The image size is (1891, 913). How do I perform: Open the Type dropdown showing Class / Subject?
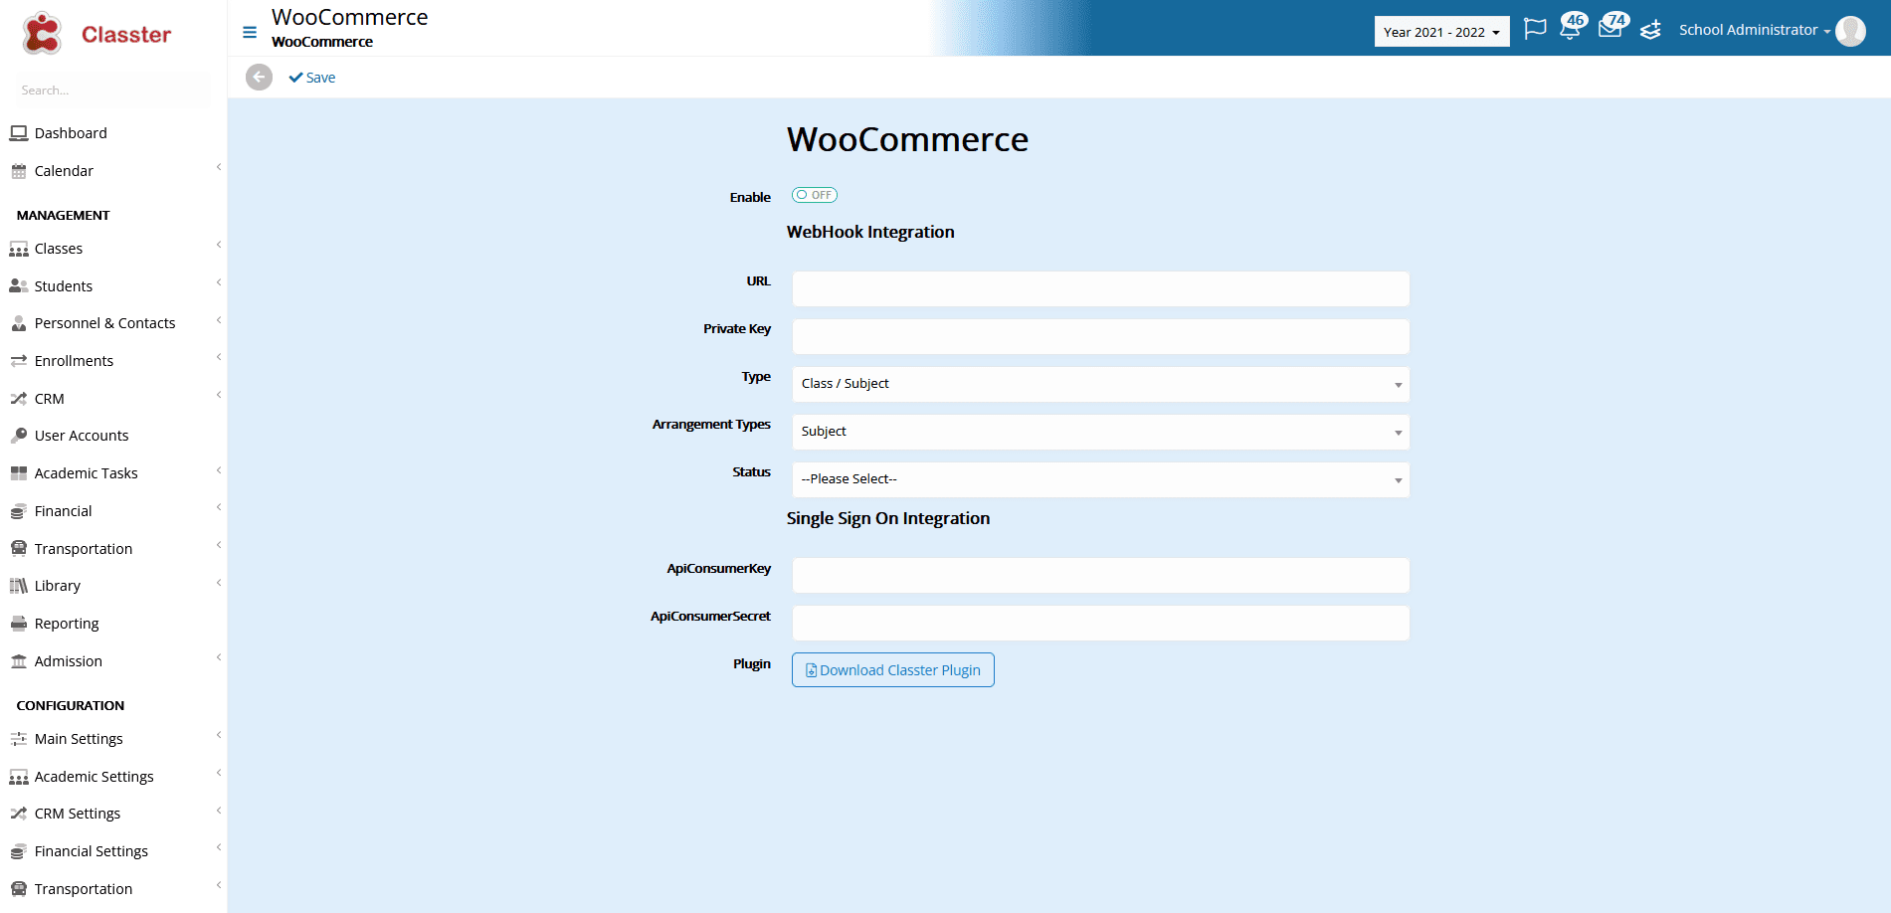pyautogui.click(x=1100, y=384)
